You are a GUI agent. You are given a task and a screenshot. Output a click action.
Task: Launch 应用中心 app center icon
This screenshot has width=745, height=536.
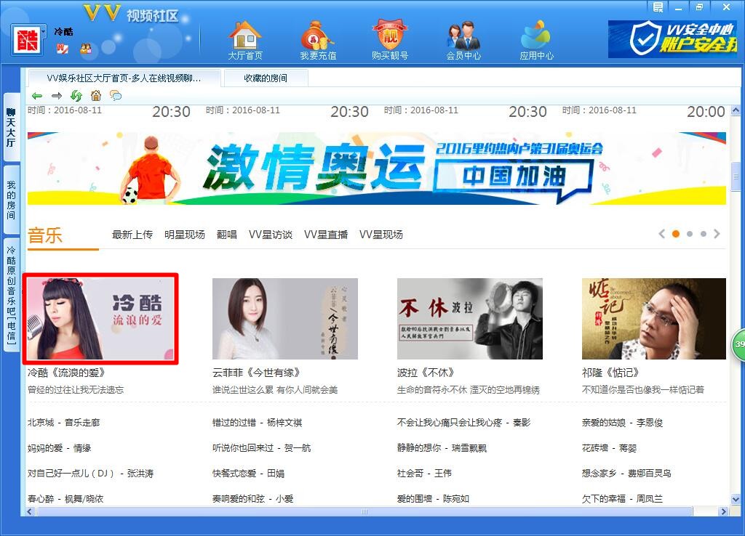[536, 36]
